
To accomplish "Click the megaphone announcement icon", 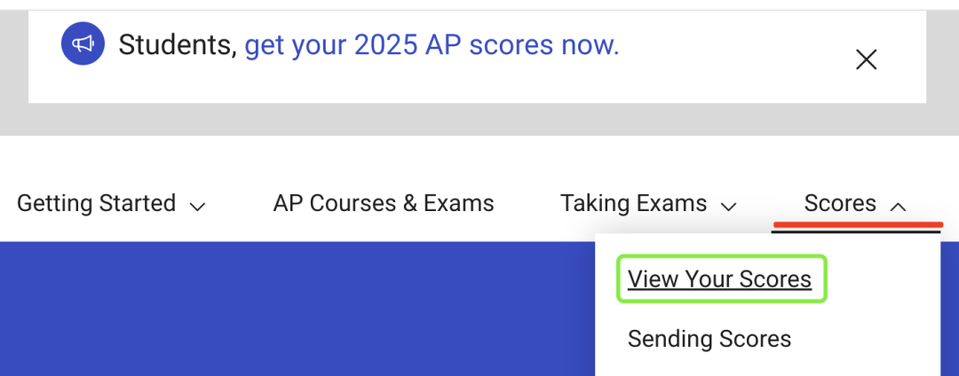I will pyautogui.click(x=83, y=44).
